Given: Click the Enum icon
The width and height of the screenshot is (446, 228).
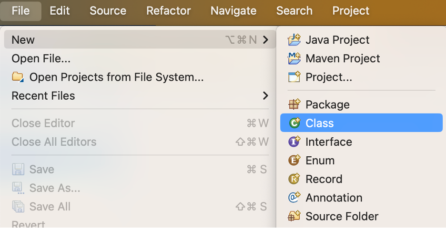Looking at the screenshot, I should click(x=294, y=160).
